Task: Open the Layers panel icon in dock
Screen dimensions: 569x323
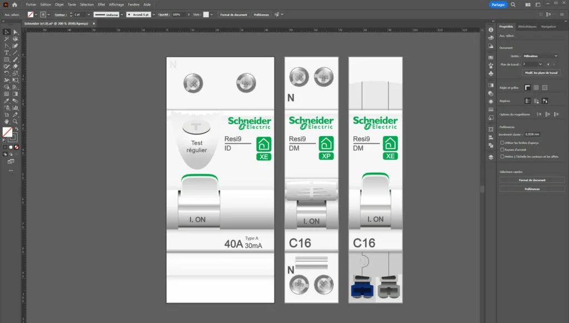Action: 491,157
